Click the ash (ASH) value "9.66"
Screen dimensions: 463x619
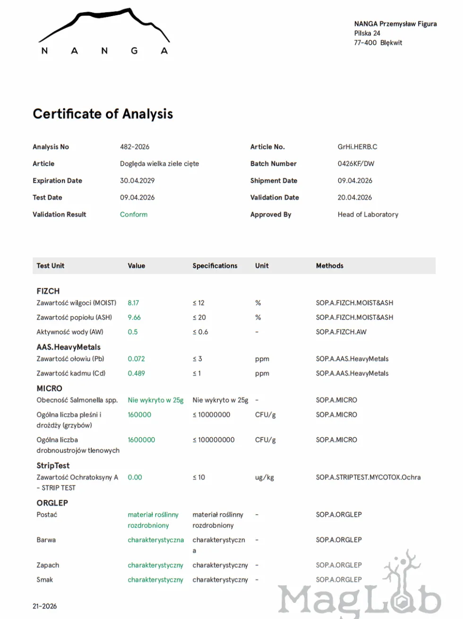click(134, 318)
